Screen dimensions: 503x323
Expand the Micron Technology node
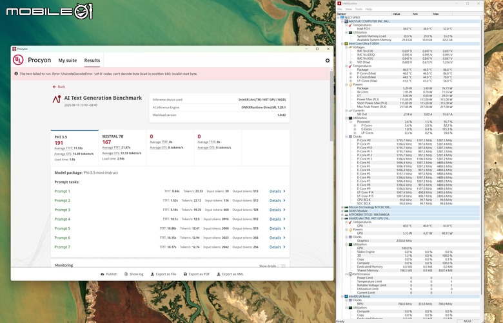342,207
